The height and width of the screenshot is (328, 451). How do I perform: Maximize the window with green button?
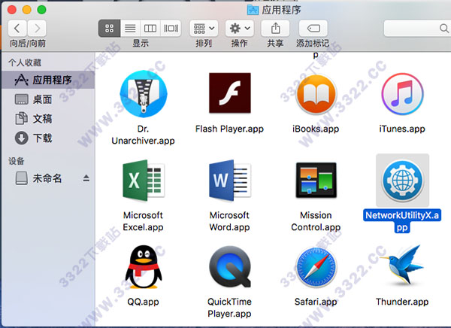pos(41,10)
